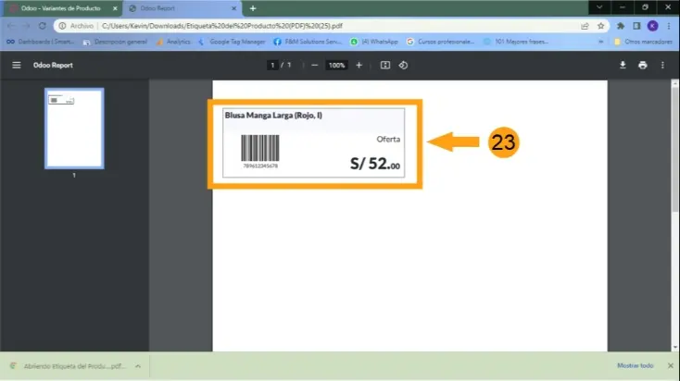This screenshot has width=680, height=381.
Task: Switch to Odoo - Variantes de Producto tab
Action: pyautogui.click(x=61, y=7)
